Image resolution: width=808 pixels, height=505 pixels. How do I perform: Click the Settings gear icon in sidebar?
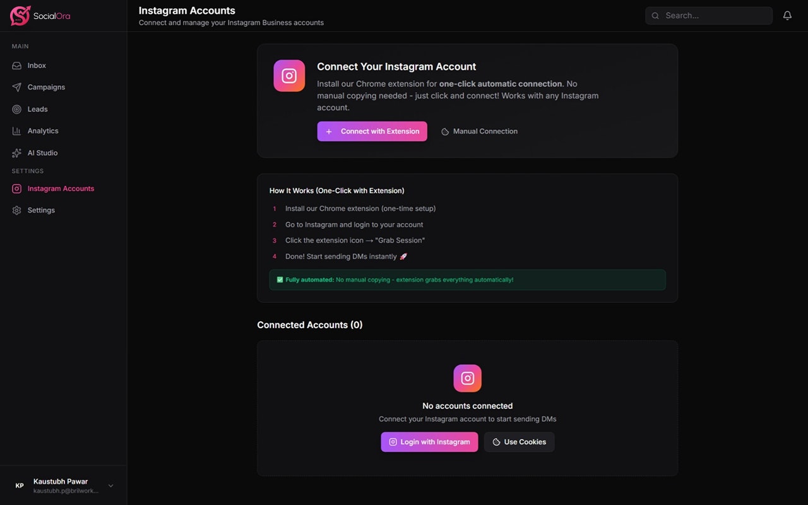(17, 210)
